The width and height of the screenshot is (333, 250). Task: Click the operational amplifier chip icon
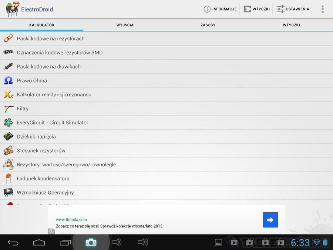(x=8, y=193)
